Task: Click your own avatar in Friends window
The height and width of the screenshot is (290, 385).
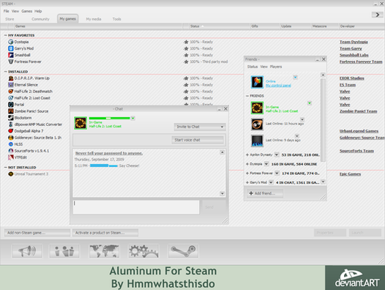Action: point(257,82)
